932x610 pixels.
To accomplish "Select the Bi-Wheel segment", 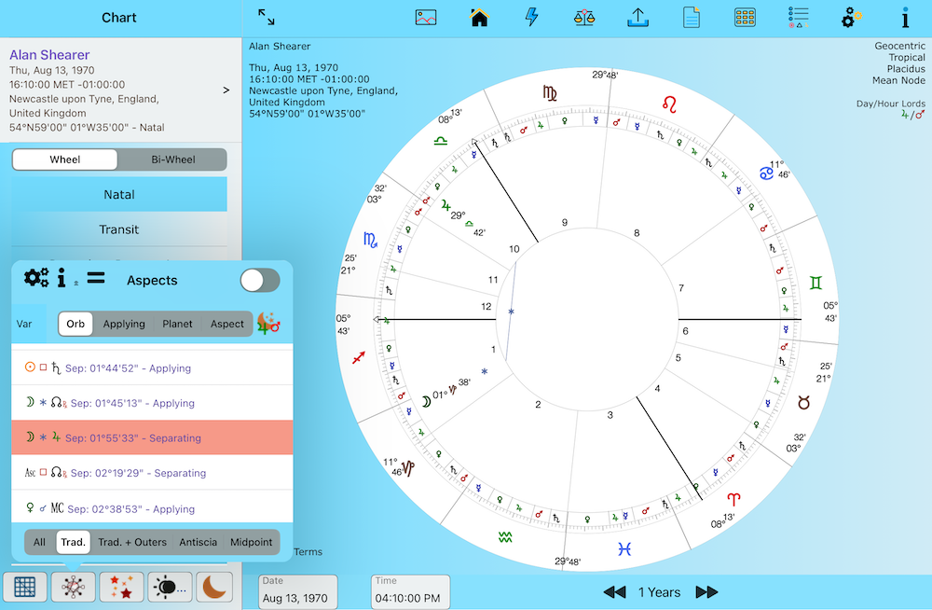I will [173, 159].
